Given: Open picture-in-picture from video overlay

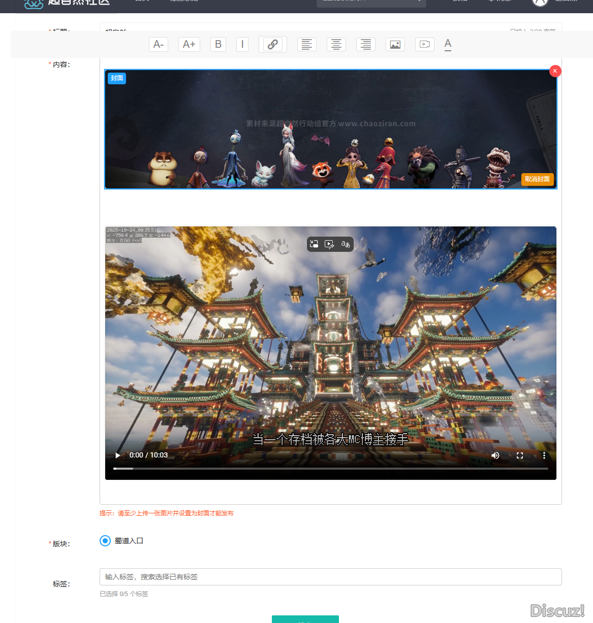Looking at the screenshot, I should coord(314,244).
